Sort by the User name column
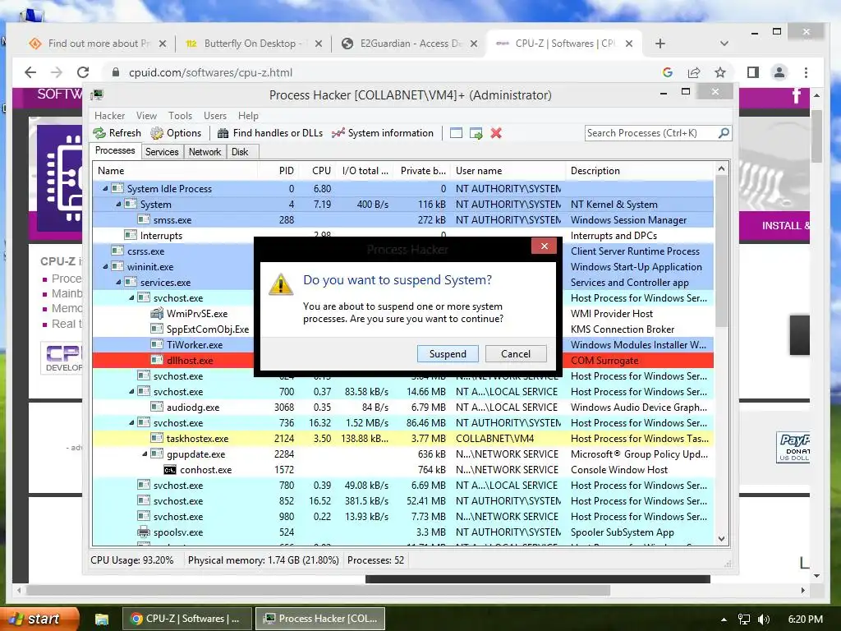 tap(508, 171)
